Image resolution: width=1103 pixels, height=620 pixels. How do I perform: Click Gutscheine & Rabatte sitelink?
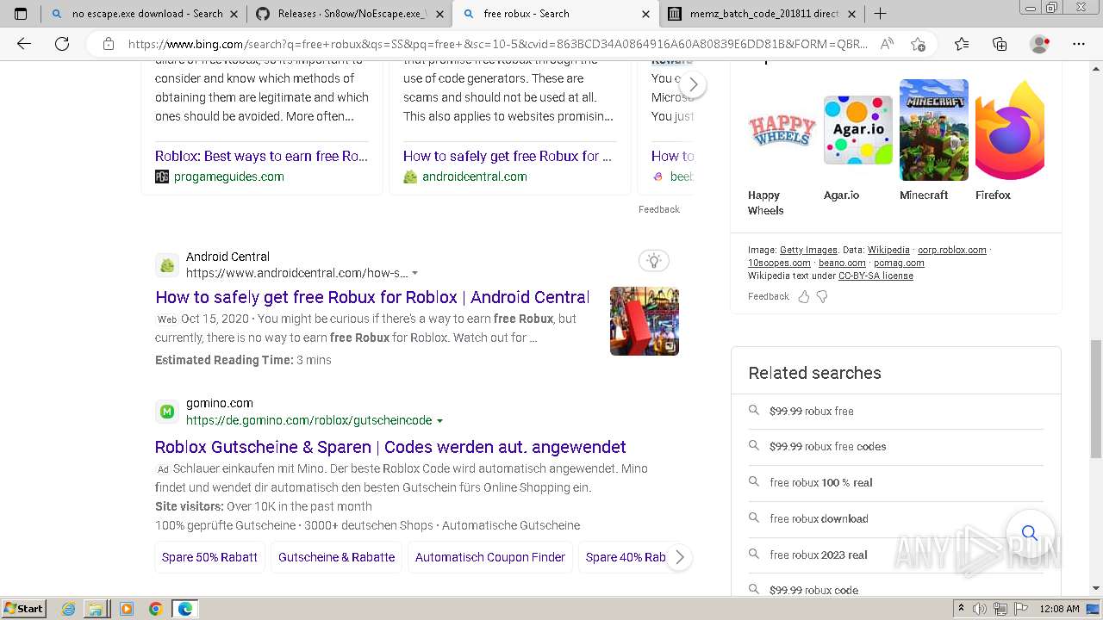coord(336,557)
